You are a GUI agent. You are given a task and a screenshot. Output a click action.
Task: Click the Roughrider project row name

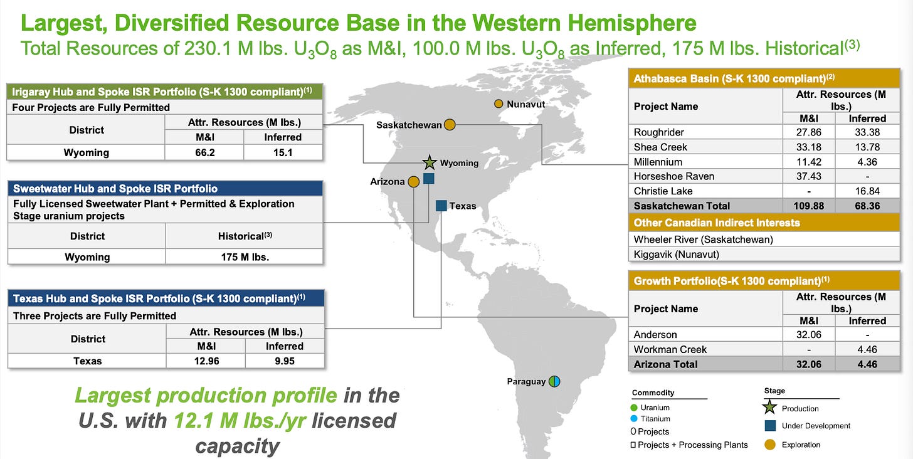point(658,132)
